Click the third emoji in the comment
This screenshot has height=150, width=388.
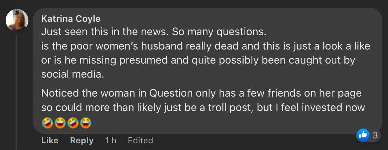click(x=72, y=123)
